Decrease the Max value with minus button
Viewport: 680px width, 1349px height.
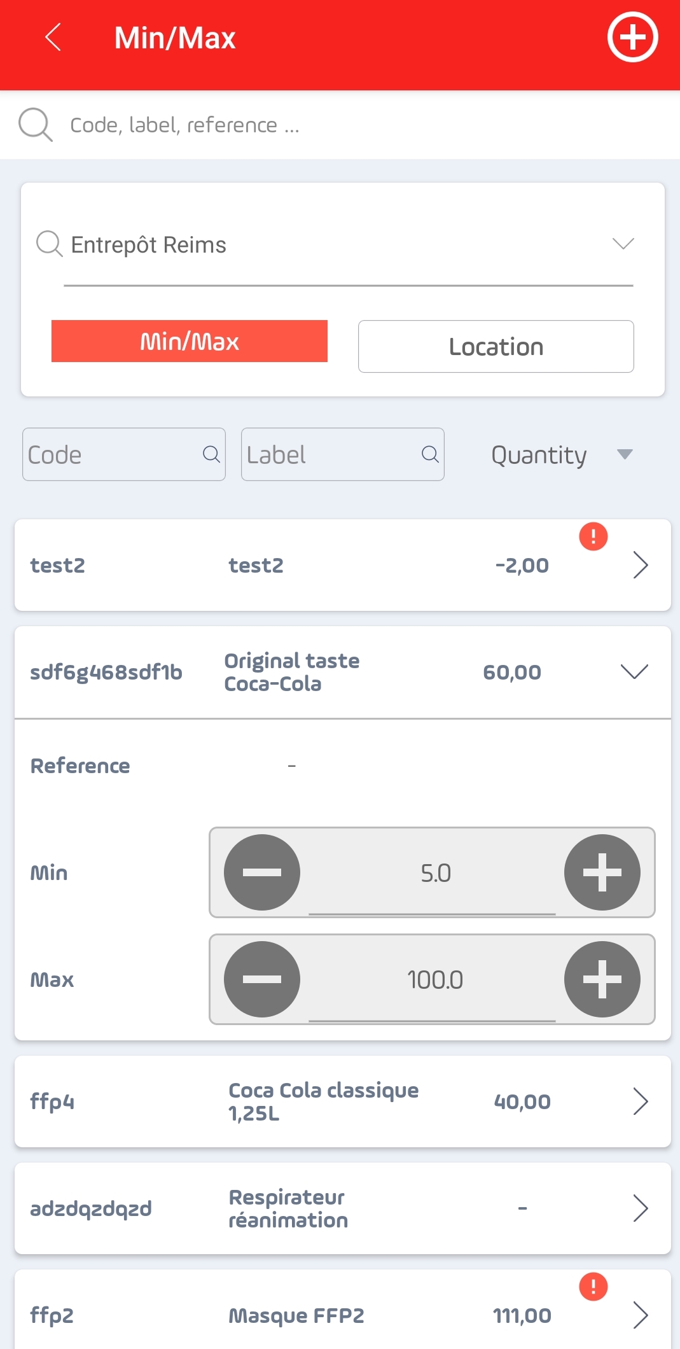point(261,979)
